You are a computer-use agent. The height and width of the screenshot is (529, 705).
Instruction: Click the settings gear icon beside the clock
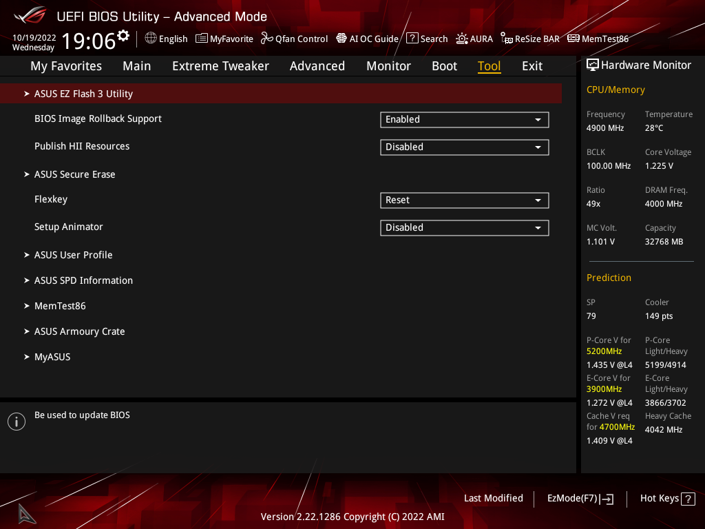pyautogui.click(x=123, y=36)
